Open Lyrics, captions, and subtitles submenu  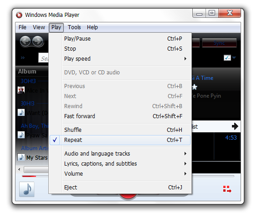coord(120,164)
